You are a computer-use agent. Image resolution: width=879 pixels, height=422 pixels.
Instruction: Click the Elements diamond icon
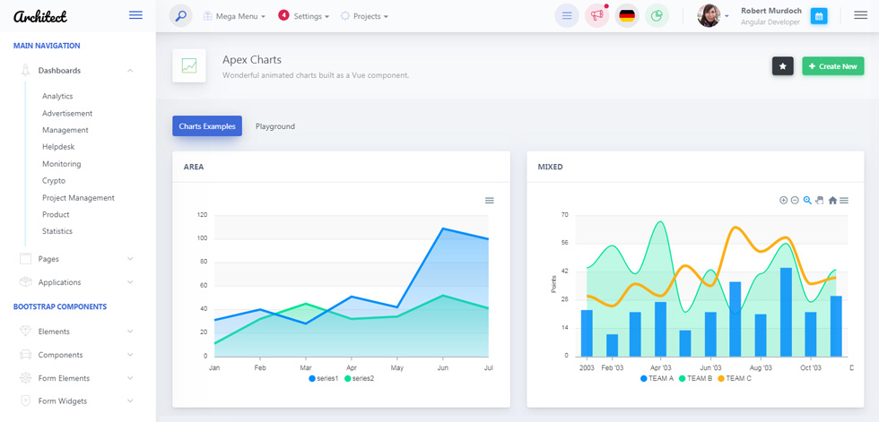click(25, 332)
